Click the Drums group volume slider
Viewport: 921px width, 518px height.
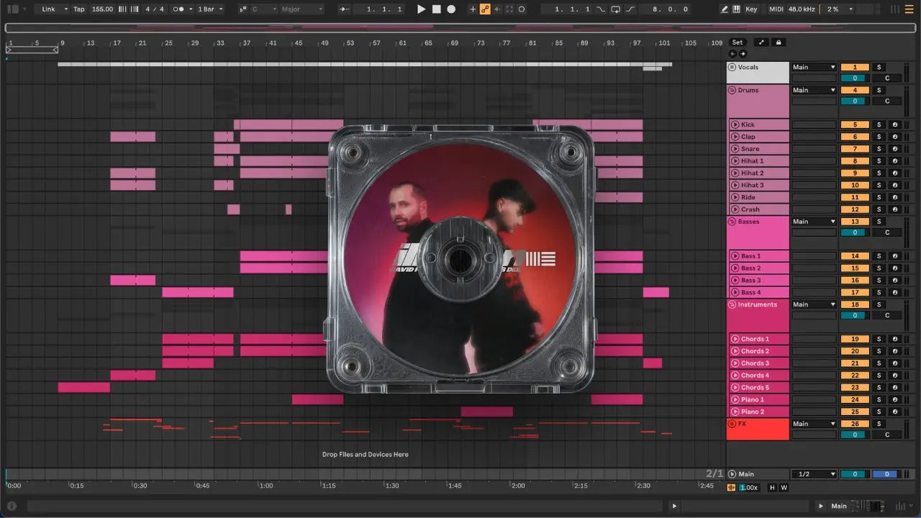pos(855,101)
